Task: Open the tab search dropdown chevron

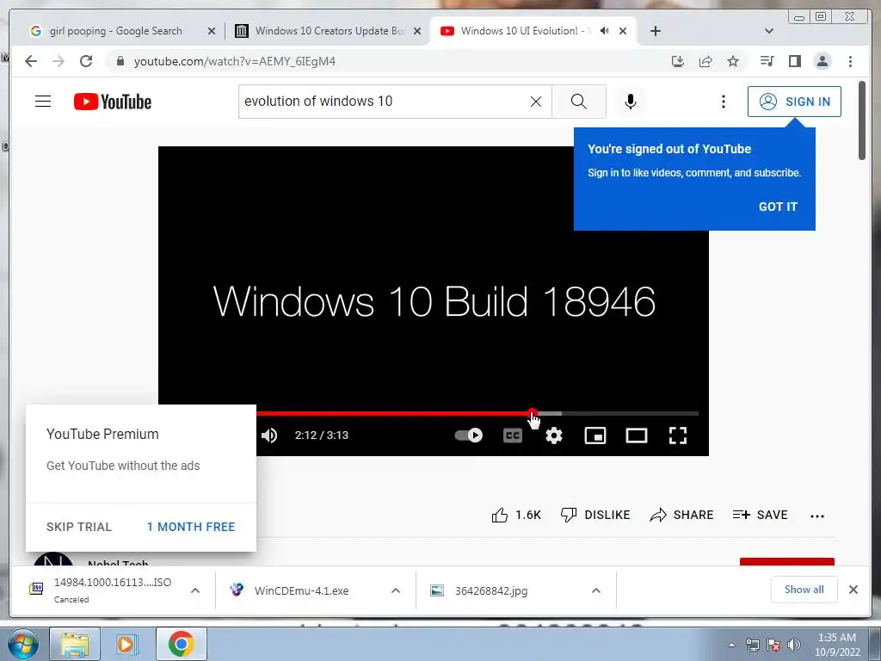Action: 769,31
